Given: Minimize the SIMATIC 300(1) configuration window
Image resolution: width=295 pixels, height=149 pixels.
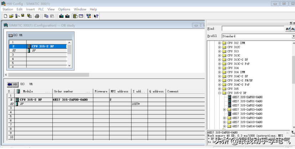Looking at the screenshot, I should click(196, 25).
